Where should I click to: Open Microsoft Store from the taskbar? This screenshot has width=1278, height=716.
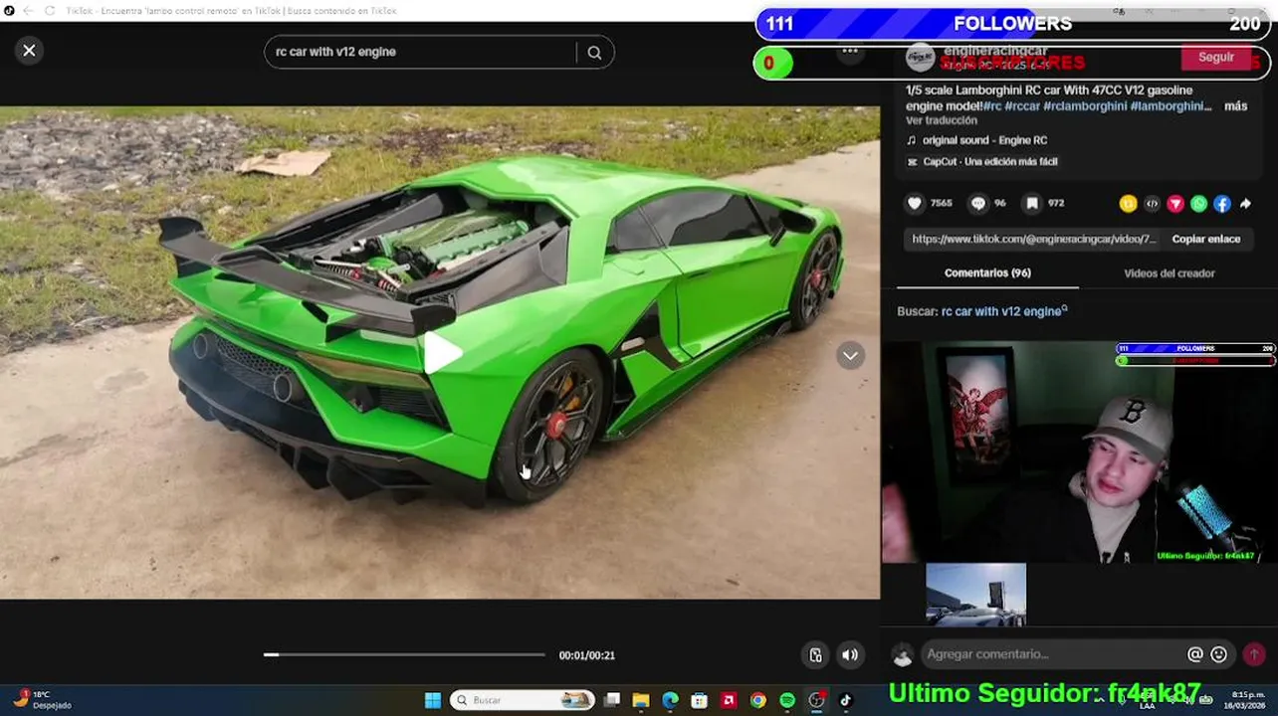click(x=700, y=700)
